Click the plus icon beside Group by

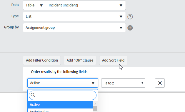coord(130,28)
